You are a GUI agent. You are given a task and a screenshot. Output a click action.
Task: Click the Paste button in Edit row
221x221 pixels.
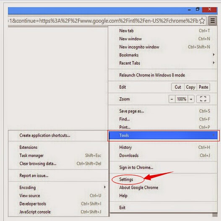[203, 87]
